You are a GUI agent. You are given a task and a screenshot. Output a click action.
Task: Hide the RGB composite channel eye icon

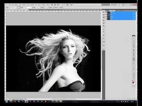106,12
